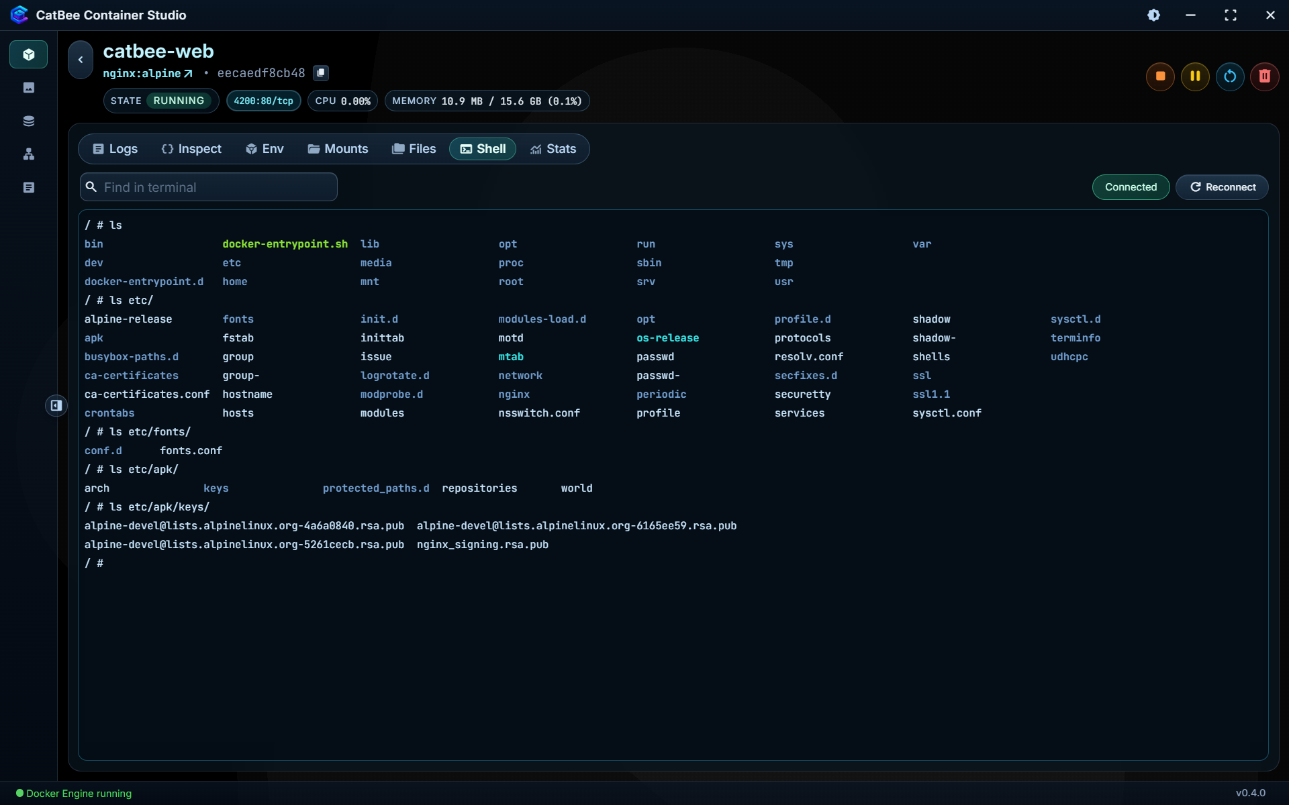This screenshot has height=805, width=1289.
Task: Delete the catbee-web container
Action: coord(1265,76)
